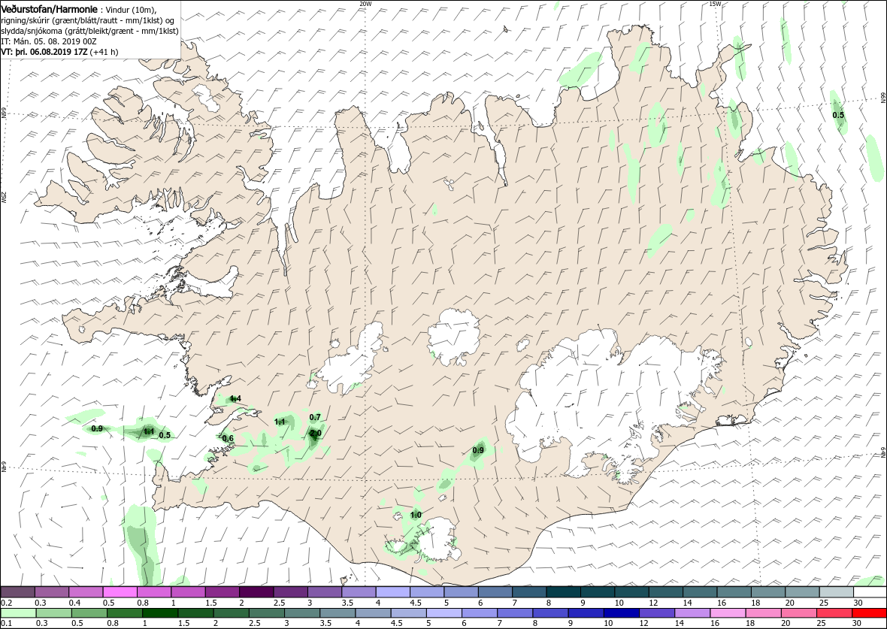The height and width of the screenshot is (629, 887).
Task: Select the top legend swatch labeled 0.2
Action: pyautogui.click(x=17, y=592)
